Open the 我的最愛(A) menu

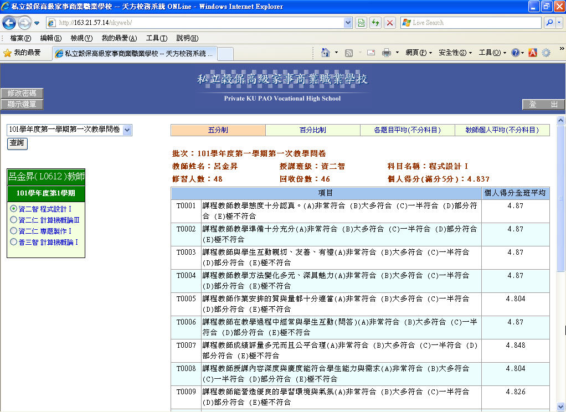pos(119,38)
